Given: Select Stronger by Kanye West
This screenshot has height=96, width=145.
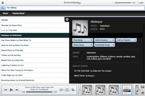Looking at the screenshot, I should click(x=35, y=25).
